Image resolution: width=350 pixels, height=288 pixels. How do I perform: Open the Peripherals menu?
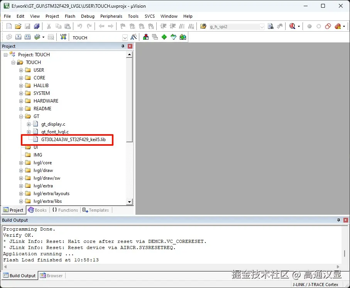pos(111,16)
